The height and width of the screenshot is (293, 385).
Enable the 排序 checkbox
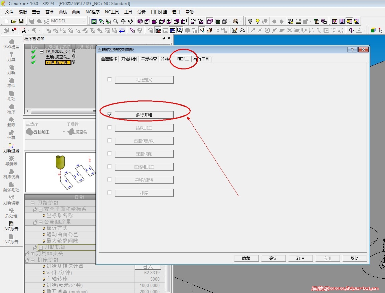(x=110, y=193)
